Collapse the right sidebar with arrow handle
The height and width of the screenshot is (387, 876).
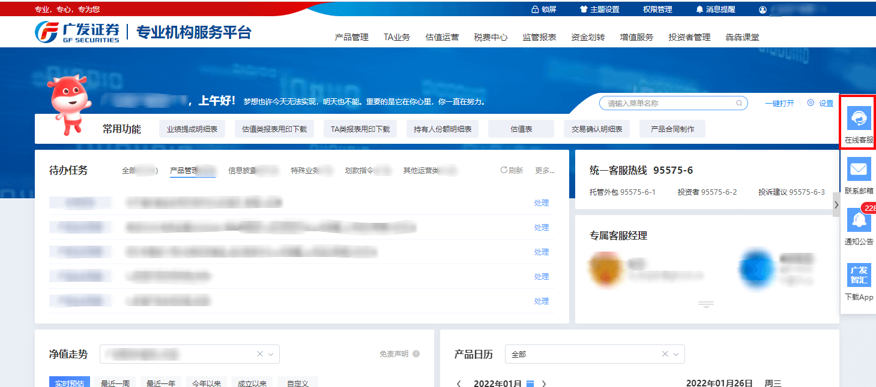point(836,205)
